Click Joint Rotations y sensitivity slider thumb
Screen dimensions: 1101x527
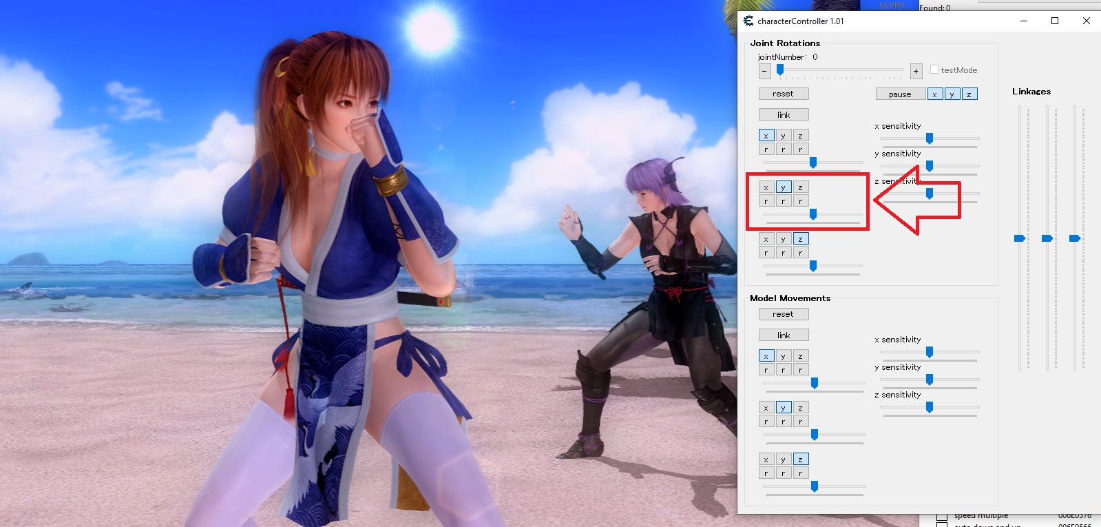point(930,166)
